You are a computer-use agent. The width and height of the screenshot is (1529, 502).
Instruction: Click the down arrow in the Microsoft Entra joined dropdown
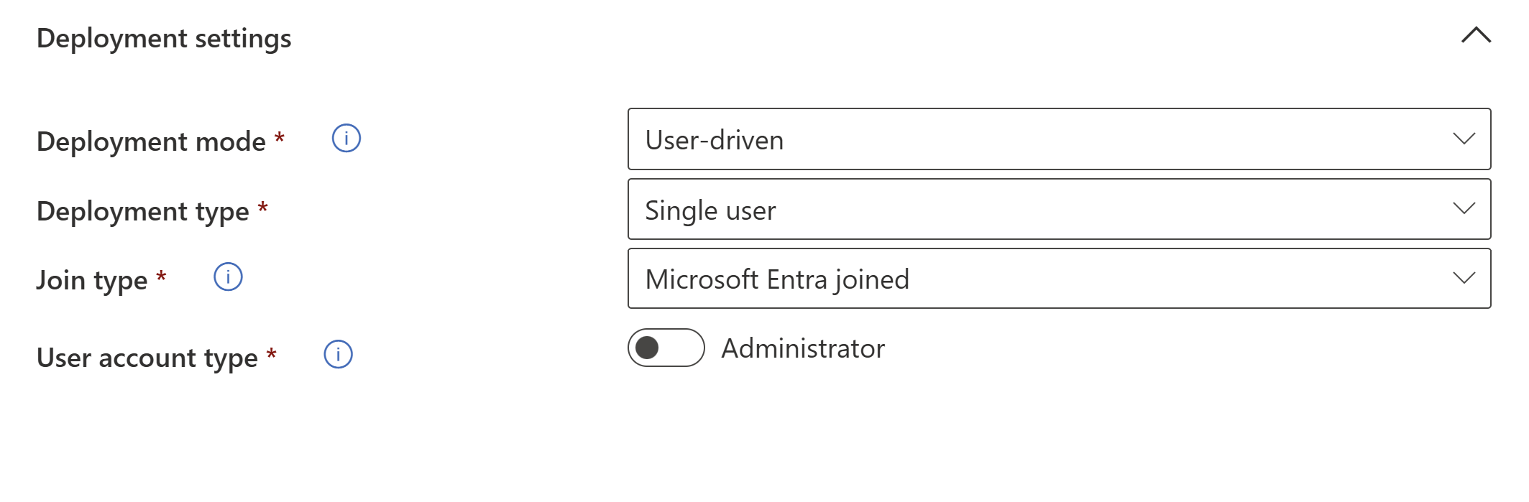pyautogui.click(x=1464, y=279)
